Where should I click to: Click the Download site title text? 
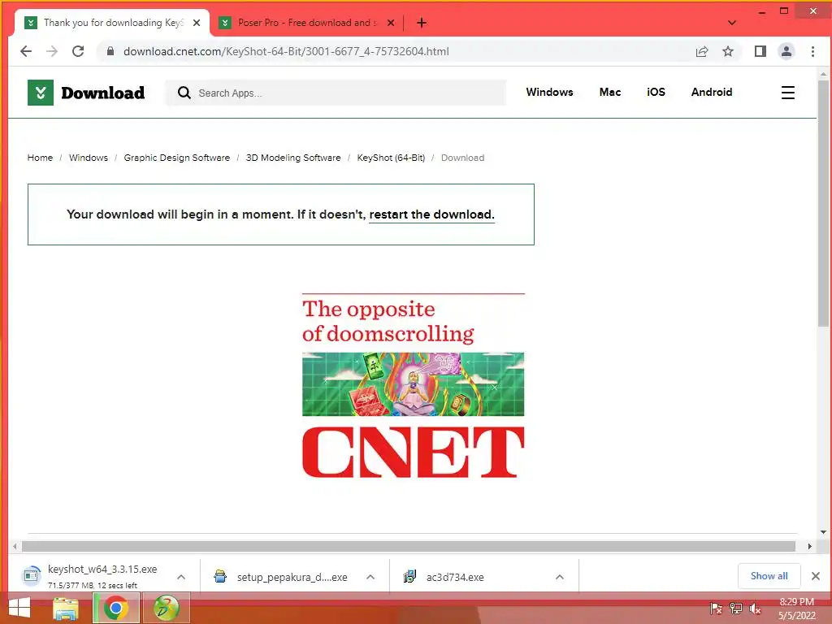pos(103,93)
